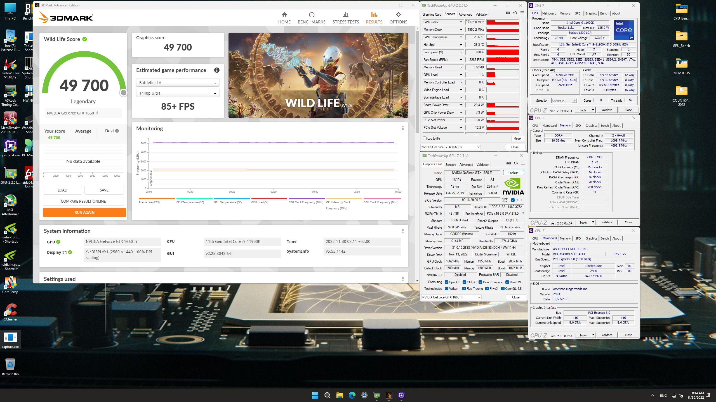Switch to Advanced tab in GPU-Z Sensors window
This screenshot has width=716, height=402.
[x=465, y=15]
